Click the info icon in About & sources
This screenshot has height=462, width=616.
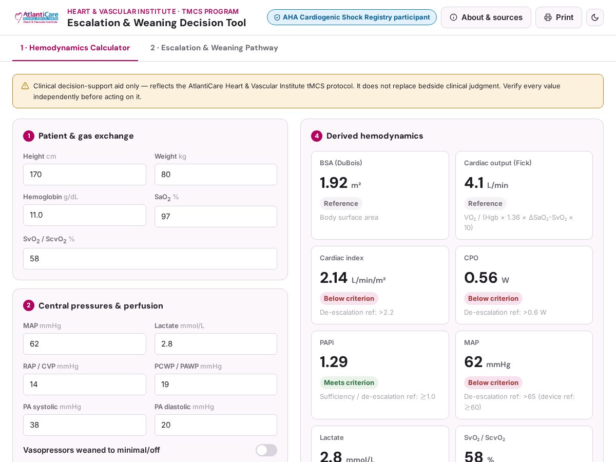[x=453, y=17]
